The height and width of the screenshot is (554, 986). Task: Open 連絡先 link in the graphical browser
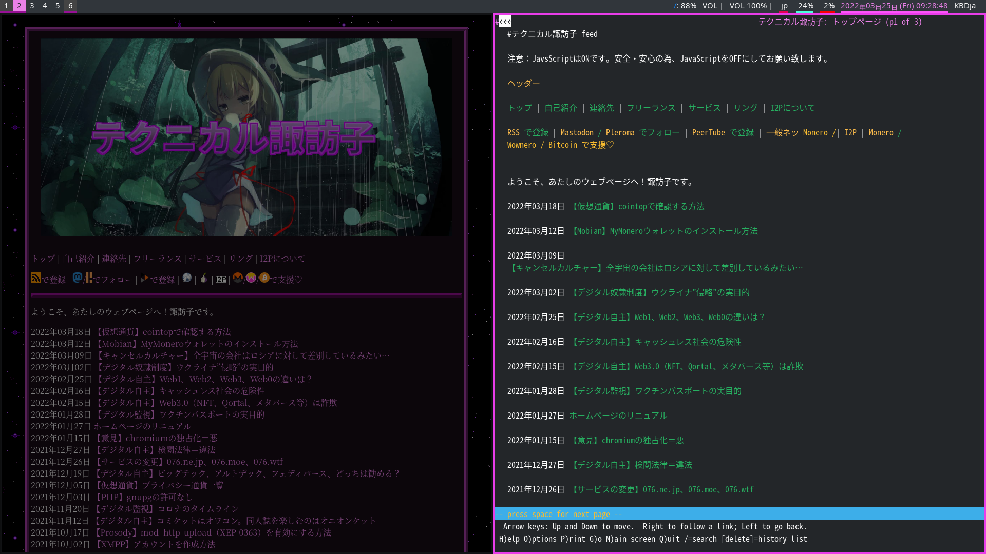(x=114, y=259)
